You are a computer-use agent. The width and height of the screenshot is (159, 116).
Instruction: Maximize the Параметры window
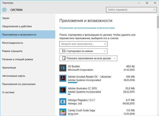[x=147, y=3]
